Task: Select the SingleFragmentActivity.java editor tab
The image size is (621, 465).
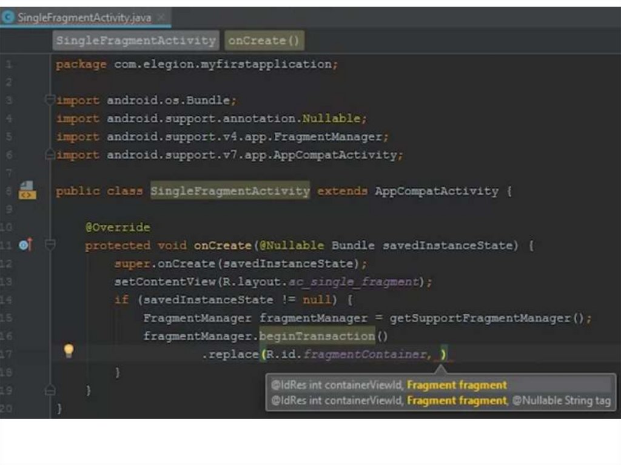Action: [x=84, y=18]
